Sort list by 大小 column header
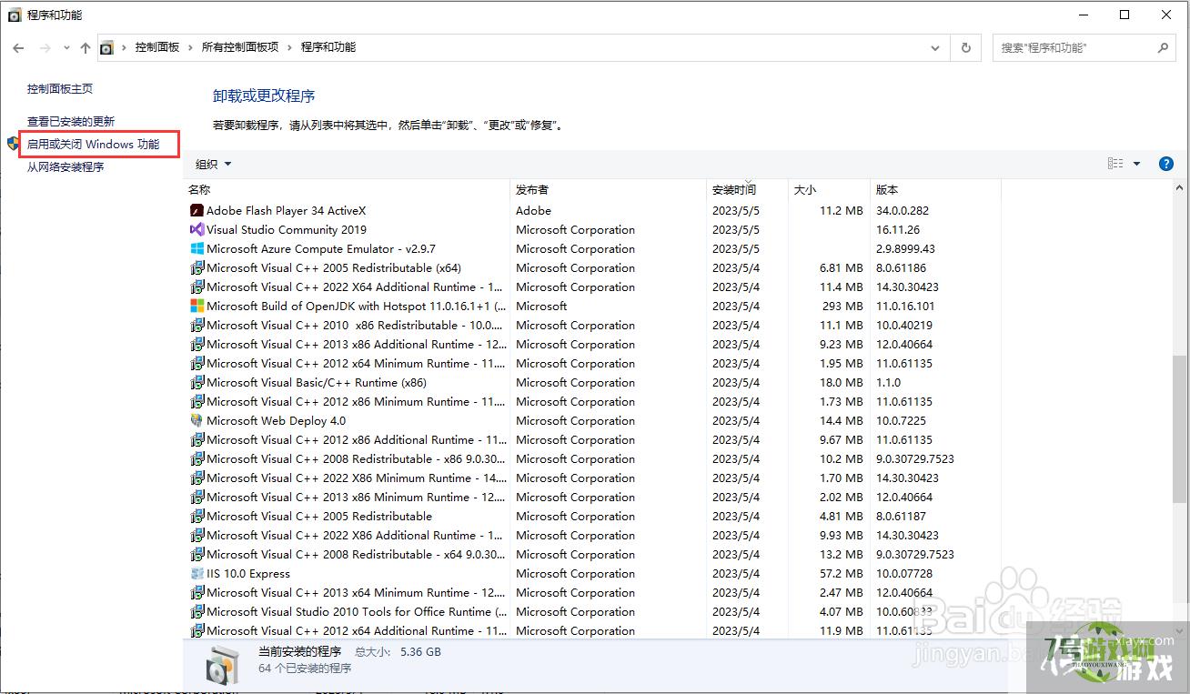This screenshot has width=1190, height=694. click(829, 190)
